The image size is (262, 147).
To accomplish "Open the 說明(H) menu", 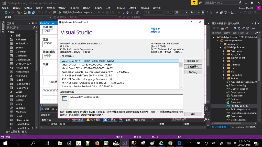I will coord(157,8).
